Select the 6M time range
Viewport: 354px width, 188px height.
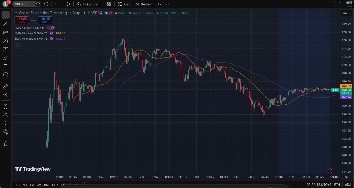point(46,185)
